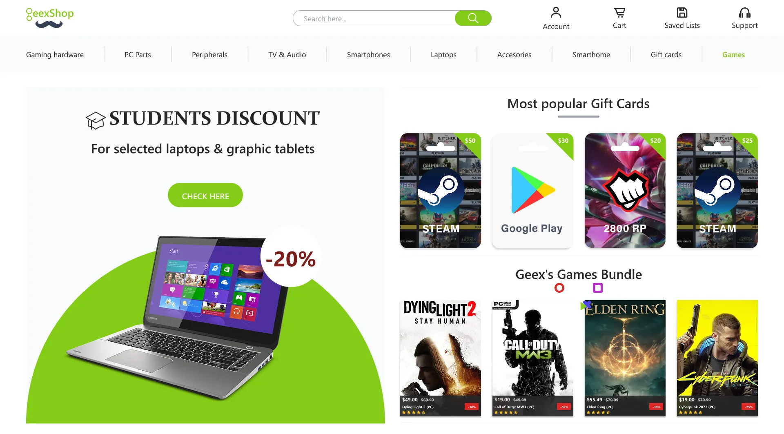The width and height of the screenshot is (784, 434).
Task: Open the Gaming hardware category
Action: pos(55,54)
